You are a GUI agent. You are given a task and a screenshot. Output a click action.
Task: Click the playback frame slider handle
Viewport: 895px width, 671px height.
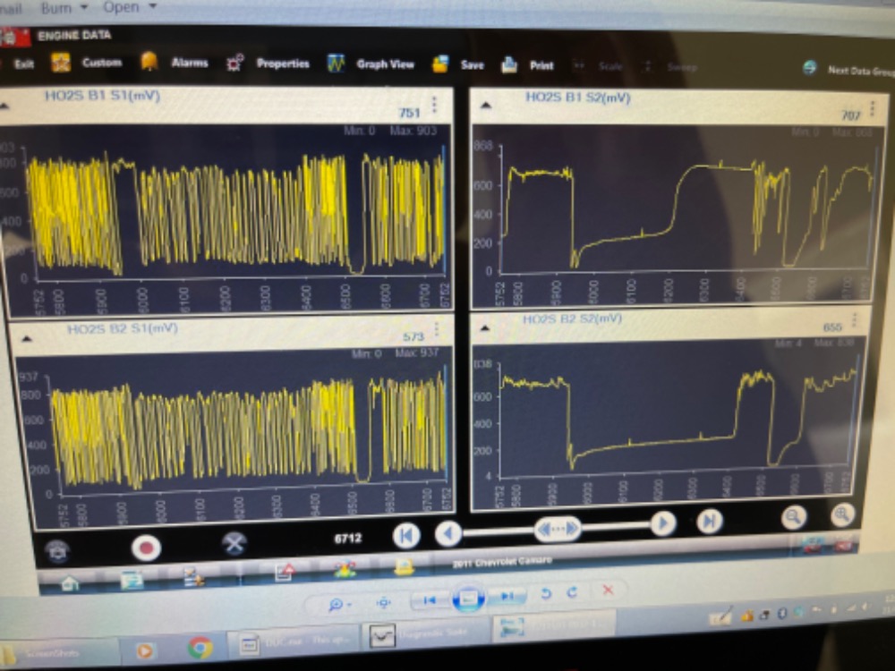point(557,529)
